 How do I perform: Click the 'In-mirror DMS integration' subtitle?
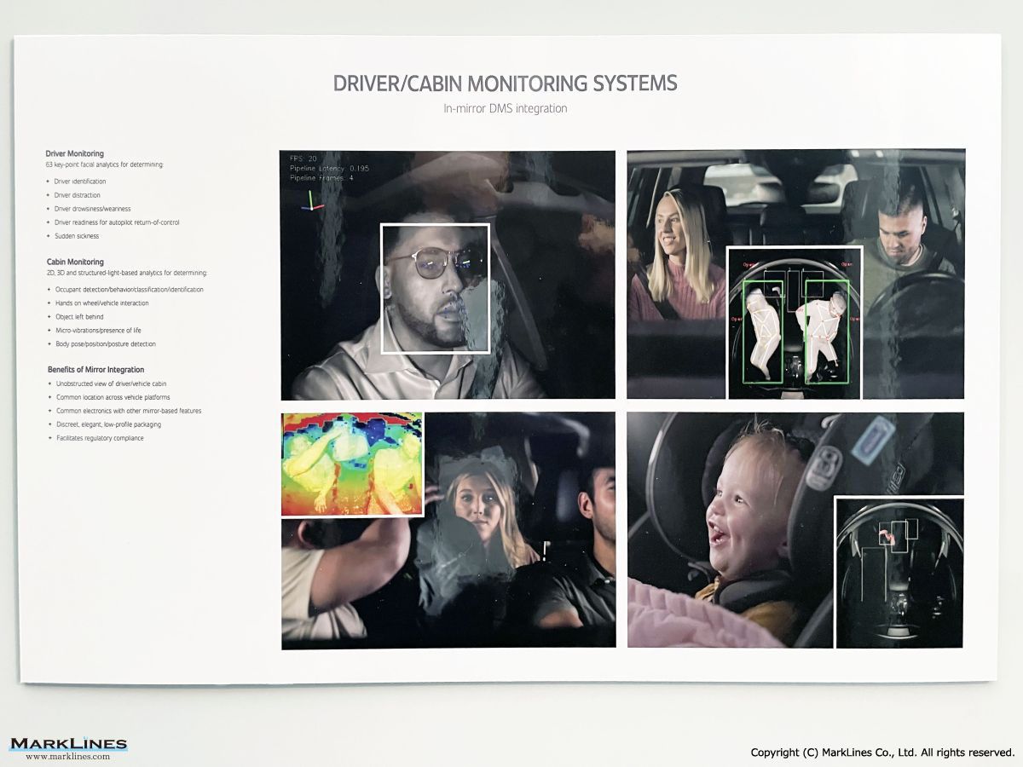505,109
